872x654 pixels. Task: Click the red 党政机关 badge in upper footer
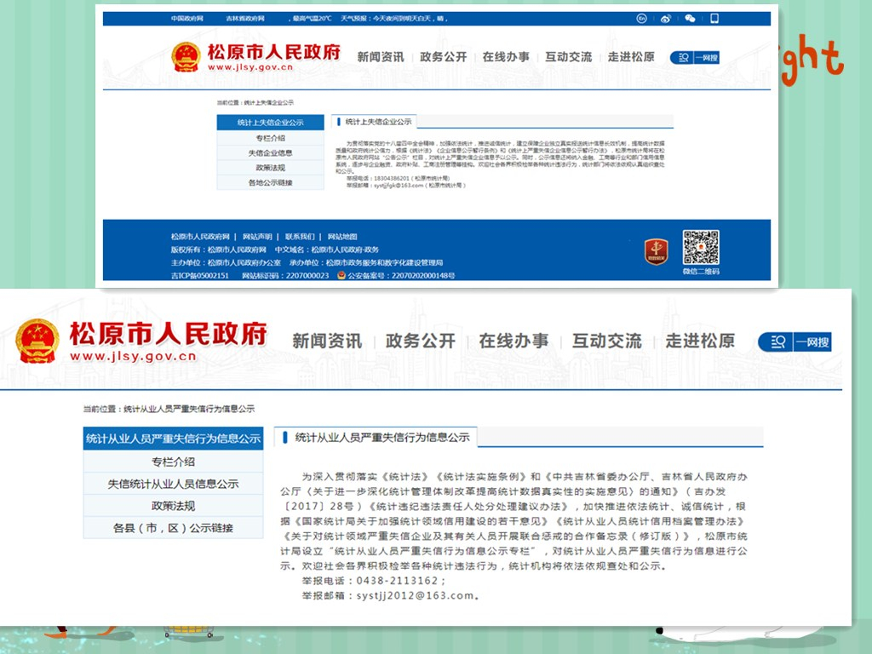[x=657, y=251]
